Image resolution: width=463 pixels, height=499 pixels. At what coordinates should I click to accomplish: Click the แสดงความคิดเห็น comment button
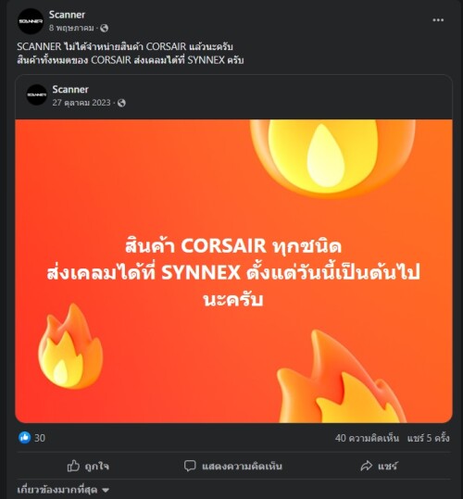tap(233, 466)
